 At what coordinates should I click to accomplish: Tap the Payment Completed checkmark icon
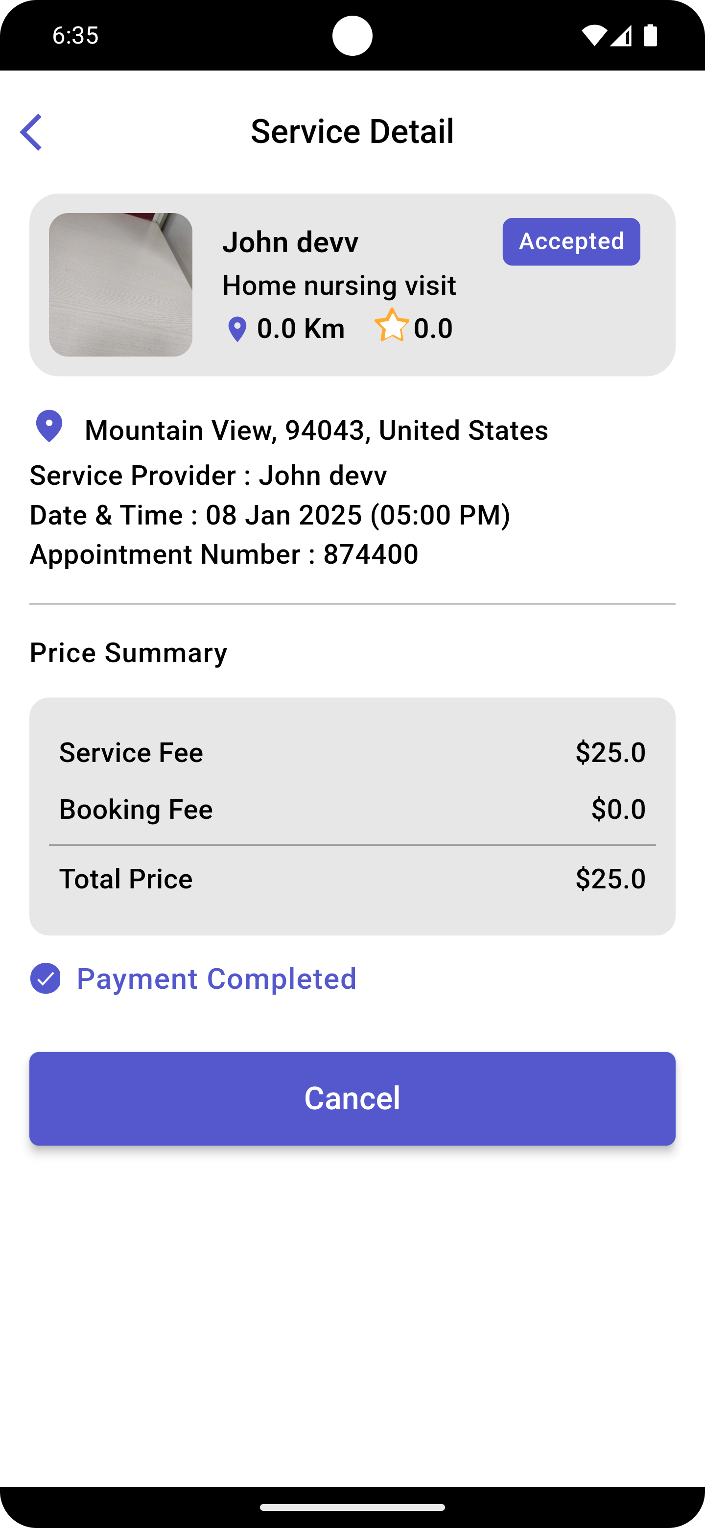[x=46, y=978]
